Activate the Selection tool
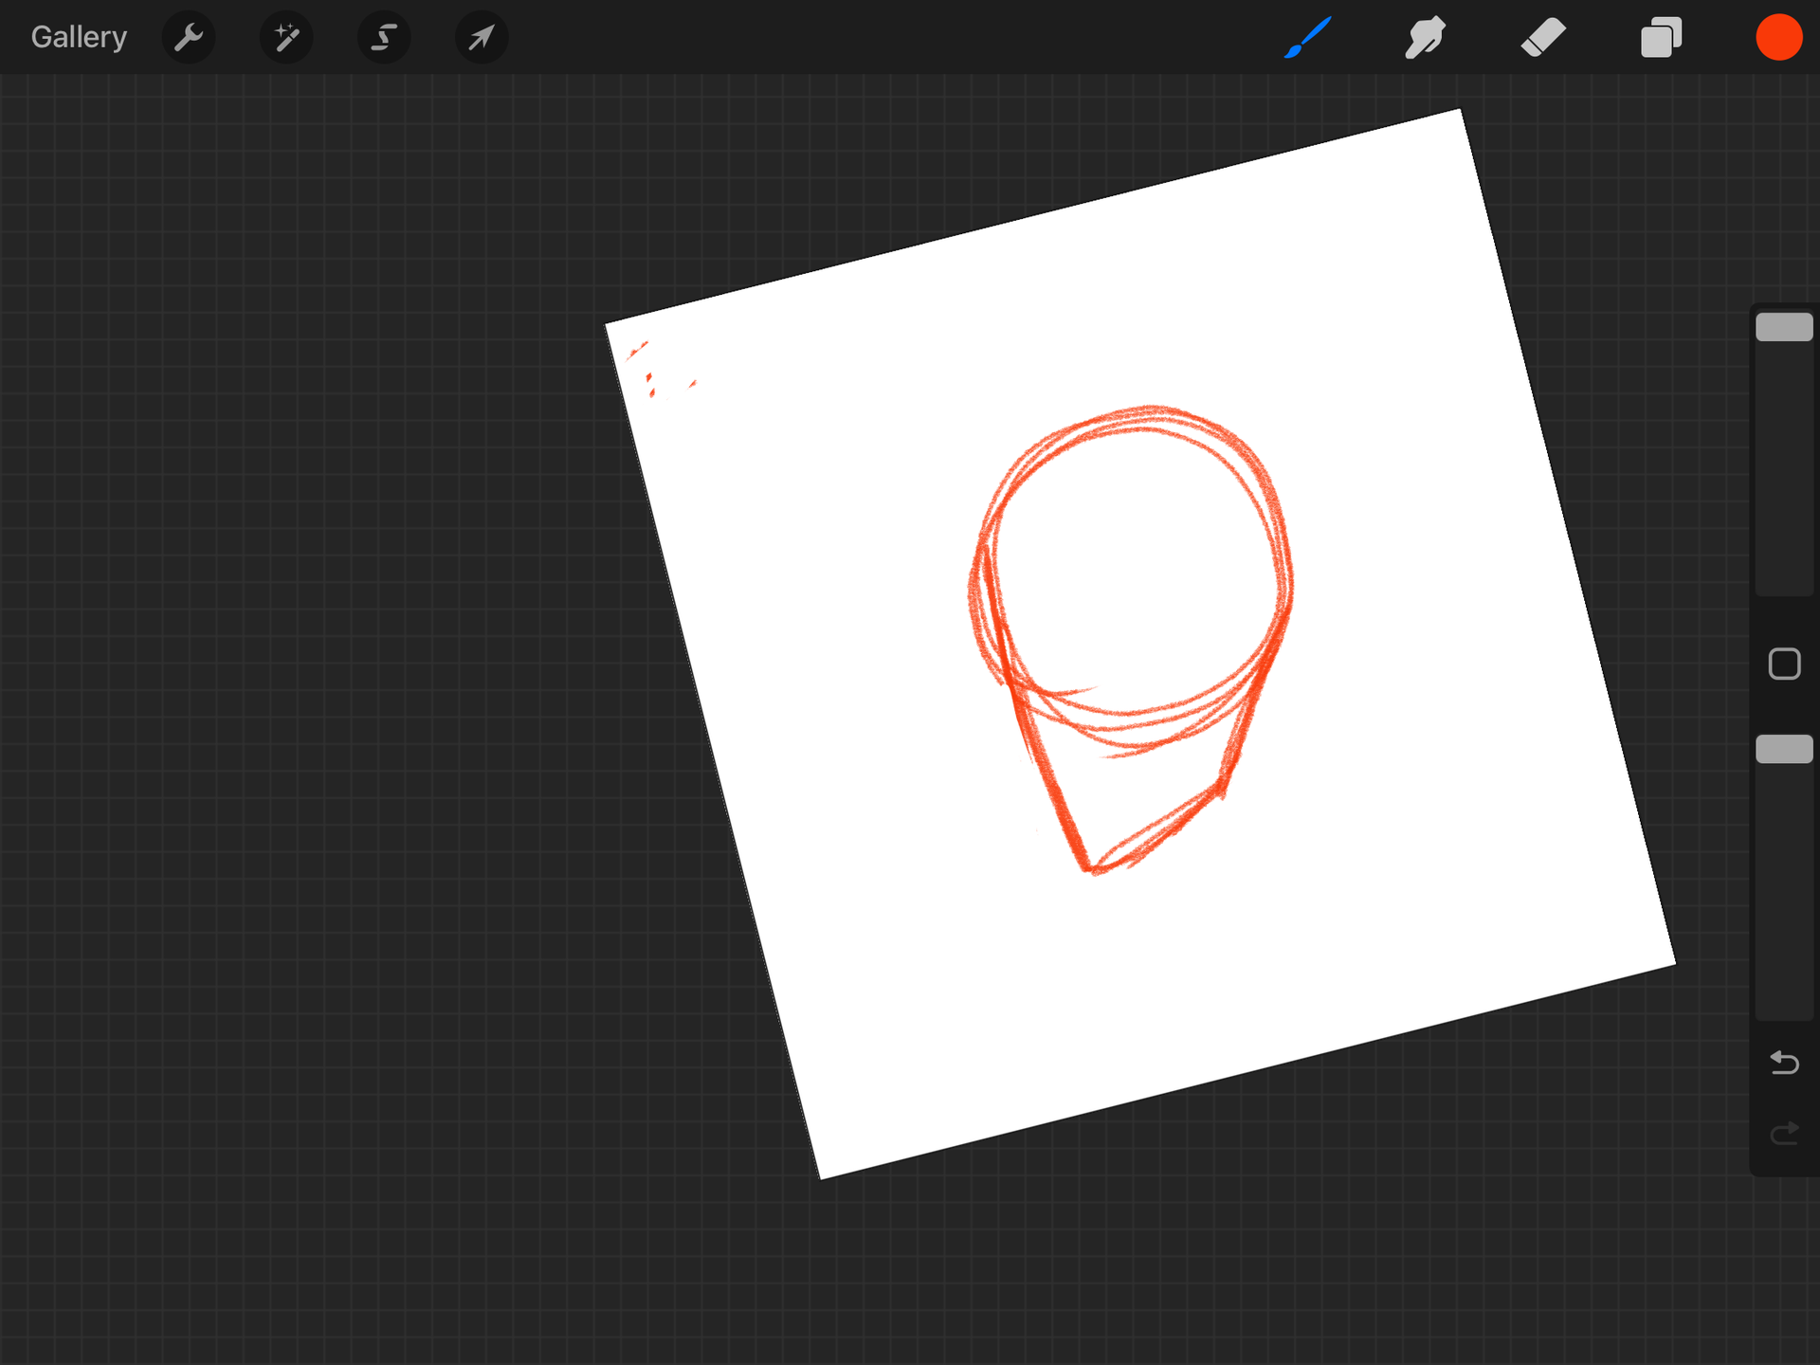Screen dimensions: 1820x1365 (x=384, y=38)
